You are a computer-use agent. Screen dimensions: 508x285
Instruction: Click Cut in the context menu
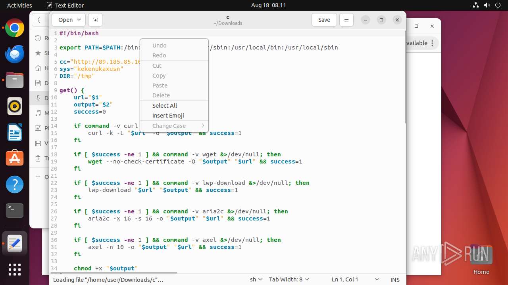[x=174, y=66]
